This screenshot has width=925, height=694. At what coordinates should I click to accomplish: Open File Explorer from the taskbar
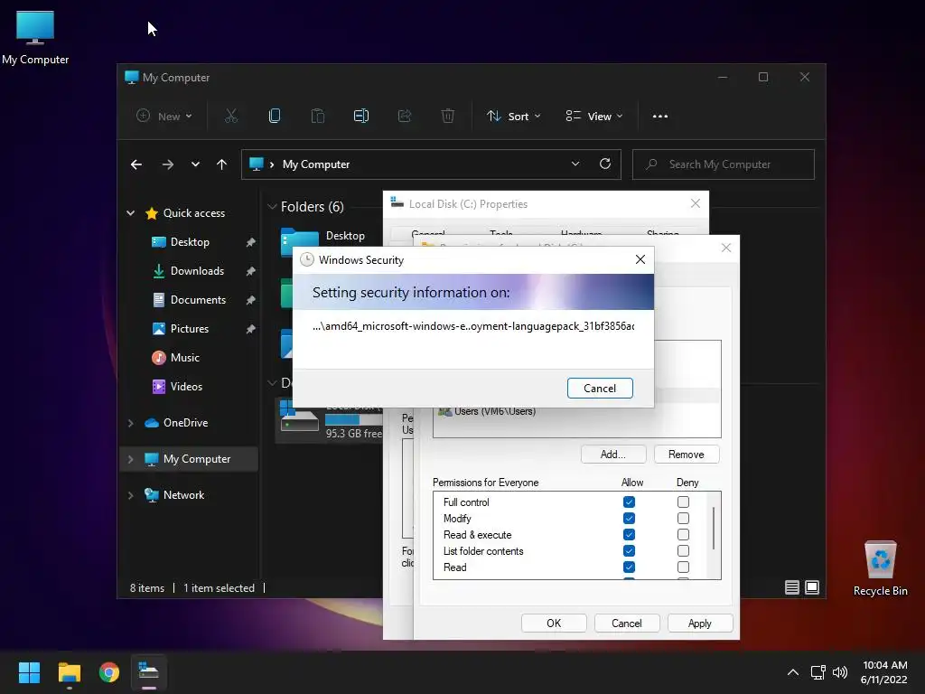pos(69,672)
